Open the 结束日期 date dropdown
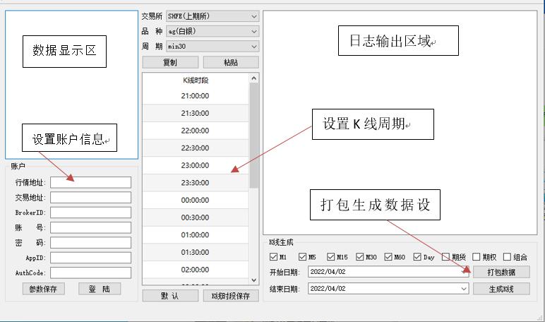The height and width of the screenshot is (322, 545). pos(464,289)
